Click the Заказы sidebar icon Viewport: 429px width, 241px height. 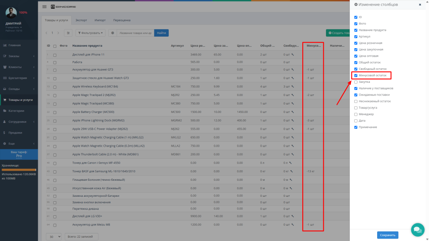(x=5, y=56)
